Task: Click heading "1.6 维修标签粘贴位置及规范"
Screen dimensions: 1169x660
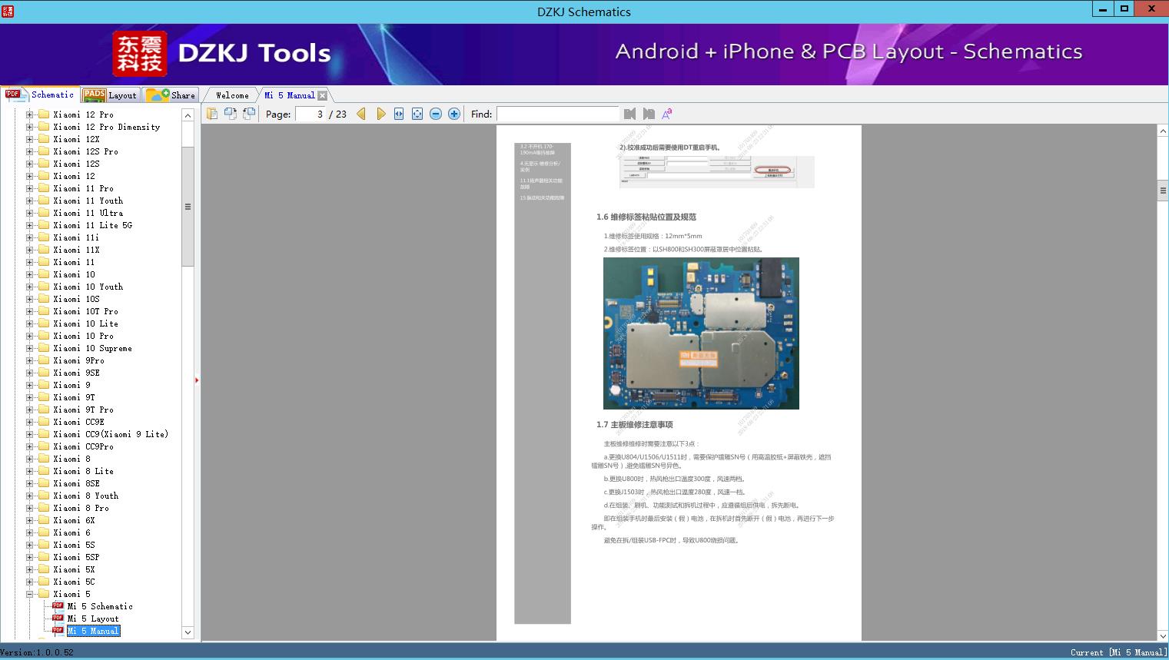Action: (646, 217)
